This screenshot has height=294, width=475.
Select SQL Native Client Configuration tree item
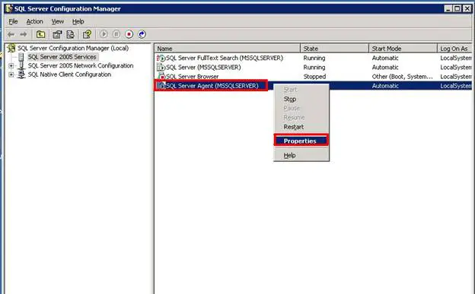(x=69, y=74)
